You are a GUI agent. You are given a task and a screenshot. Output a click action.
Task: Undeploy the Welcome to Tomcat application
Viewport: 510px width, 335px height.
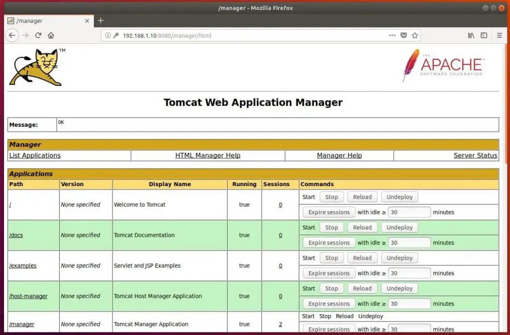pos(399,197)
